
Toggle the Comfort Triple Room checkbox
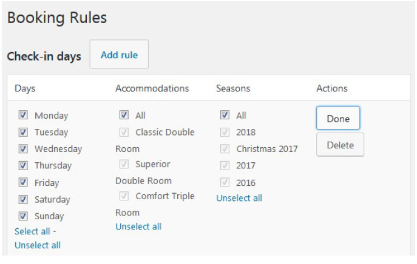click(x=124, y=196)
